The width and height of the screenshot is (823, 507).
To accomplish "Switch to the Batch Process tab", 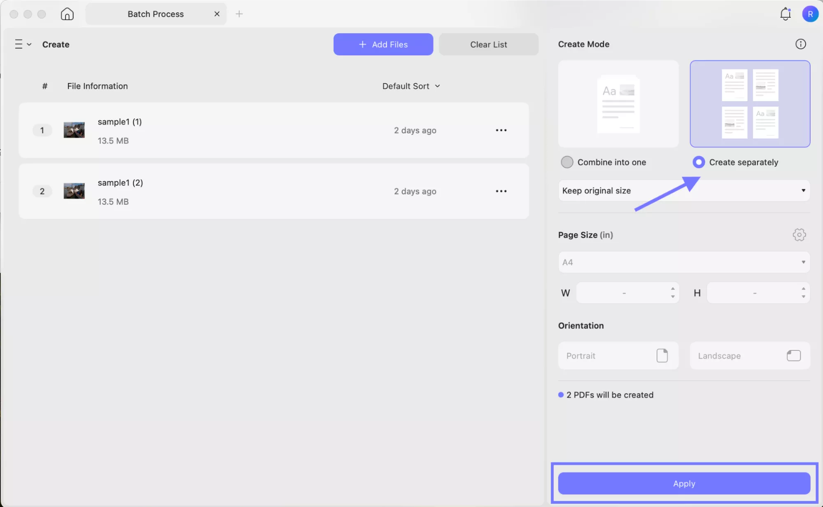I will click(155, 14).
